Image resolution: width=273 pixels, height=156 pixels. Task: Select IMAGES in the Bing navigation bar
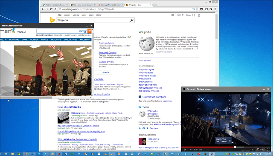[x=67, y=15]
